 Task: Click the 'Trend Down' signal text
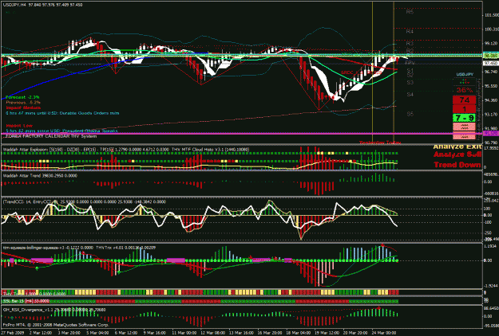[x=457, y=165]
